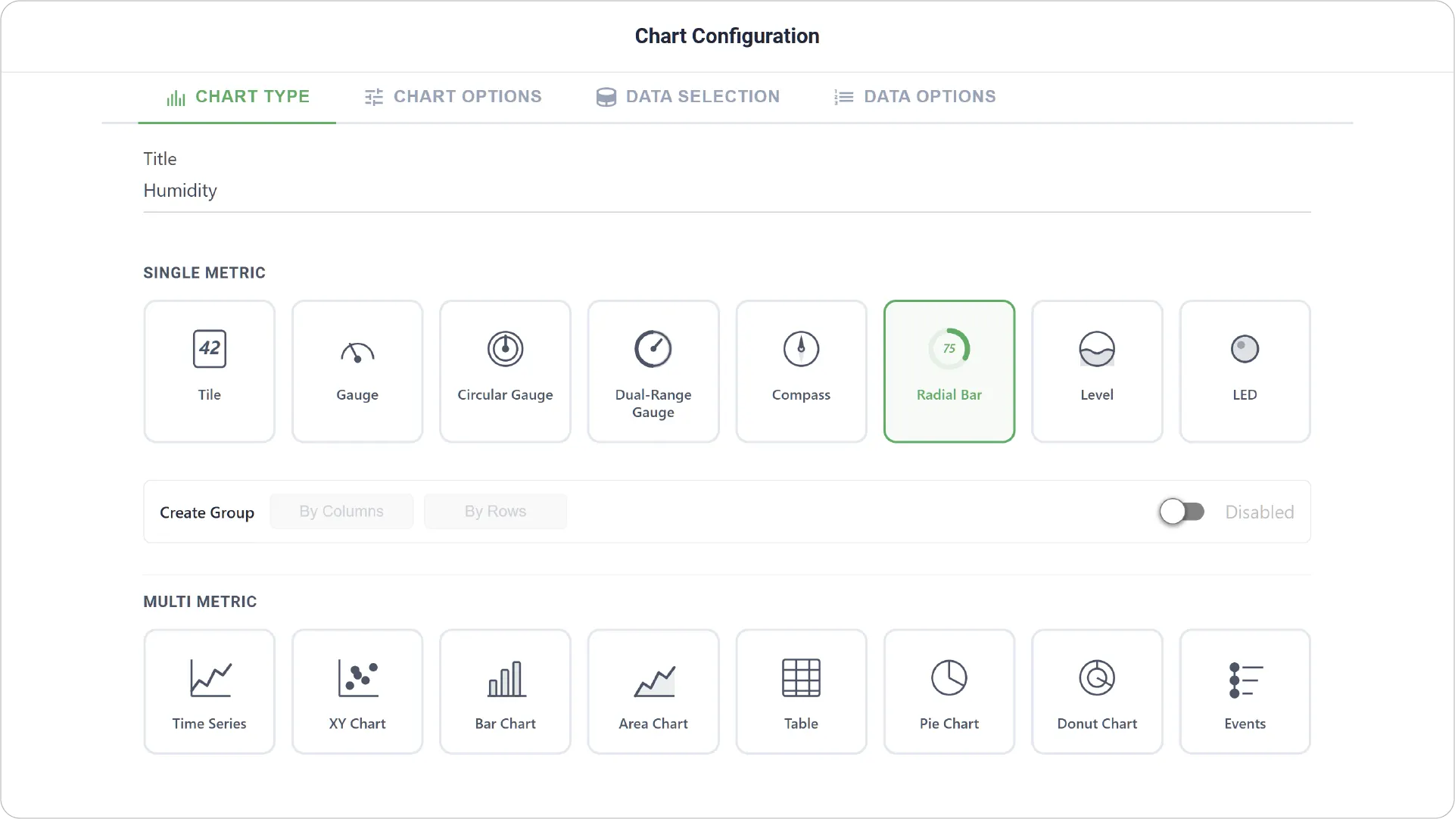Click the Radial Bar chart card
The image size is (1455, 819).
[949, 372]
